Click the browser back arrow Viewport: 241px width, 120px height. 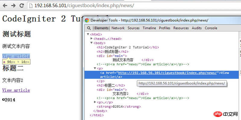pyautogui.click(x=5, y=6)
